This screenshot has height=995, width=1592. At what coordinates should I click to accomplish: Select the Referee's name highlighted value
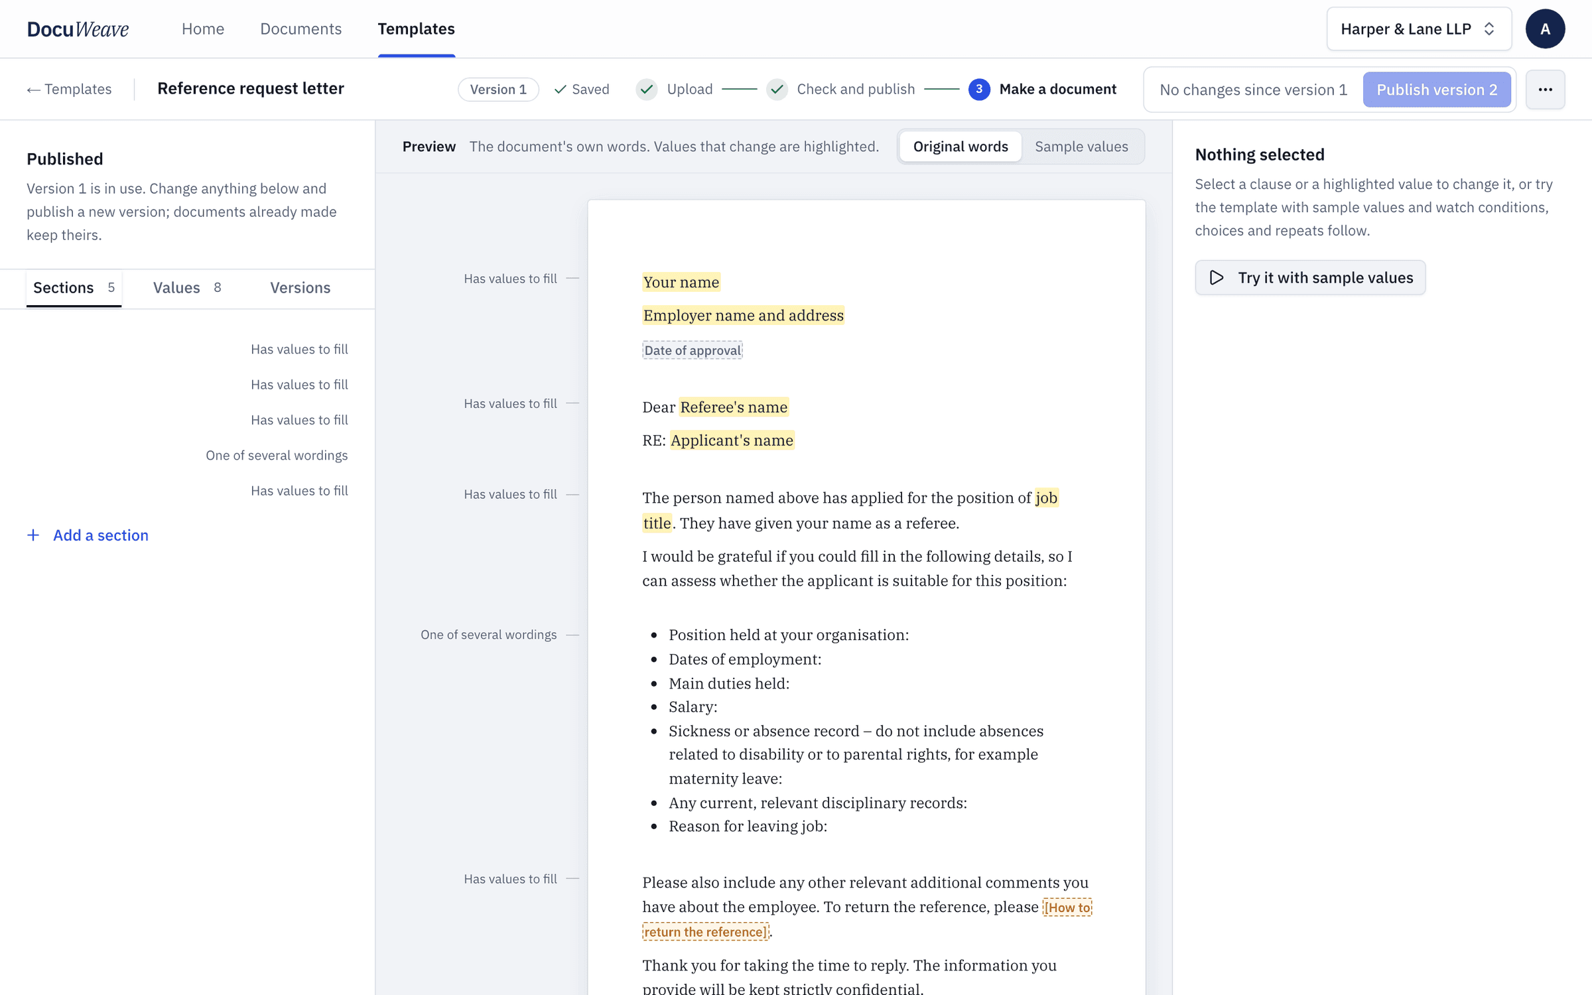point(734,407)
